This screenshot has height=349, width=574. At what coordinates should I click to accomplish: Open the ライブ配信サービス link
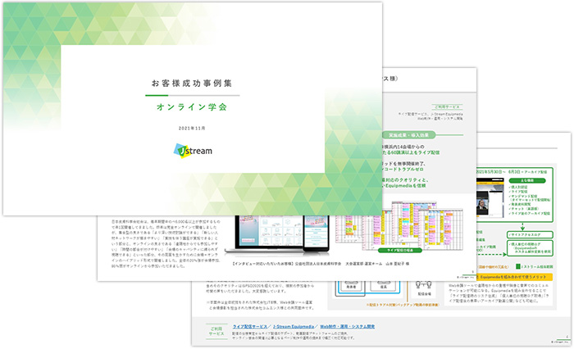[249, 326]
